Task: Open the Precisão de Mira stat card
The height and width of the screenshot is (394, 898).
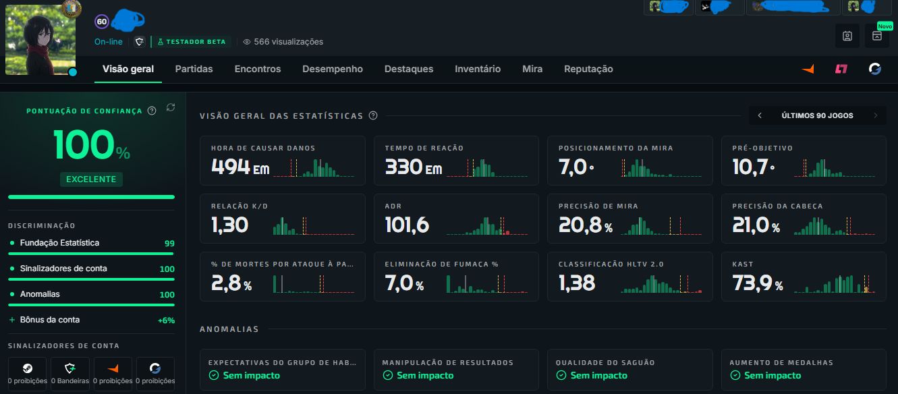Action: coord(630,219)
